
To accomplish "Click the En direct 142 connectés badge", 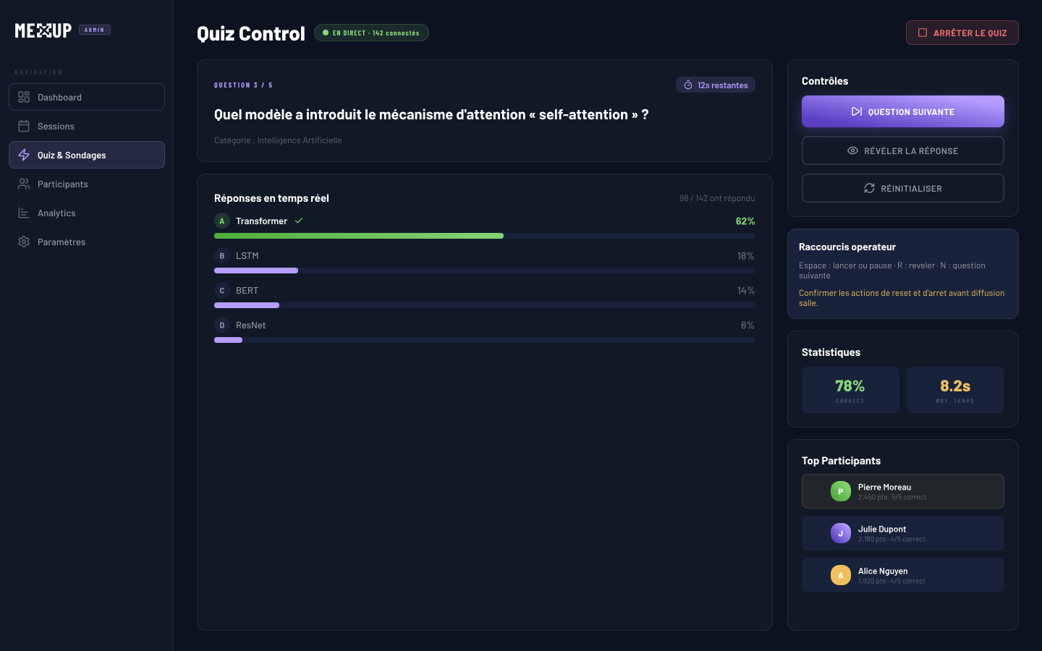I will coord(371,33).
